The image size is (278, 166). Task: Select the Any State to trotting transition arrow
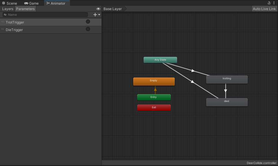pos(193,71)
